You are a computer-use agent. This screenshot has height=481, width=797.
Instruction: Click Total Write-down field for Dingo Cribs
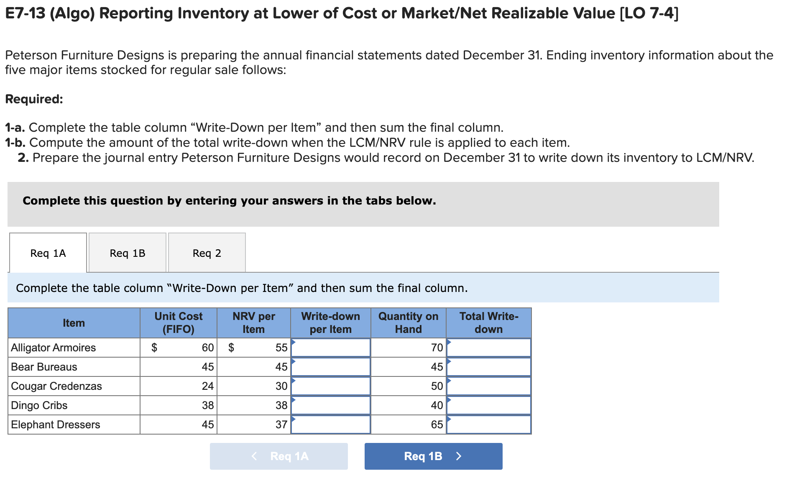[x=488, y=405]
